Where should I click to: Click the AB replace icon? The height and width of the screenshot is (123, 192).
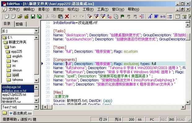tap(109, 16)
